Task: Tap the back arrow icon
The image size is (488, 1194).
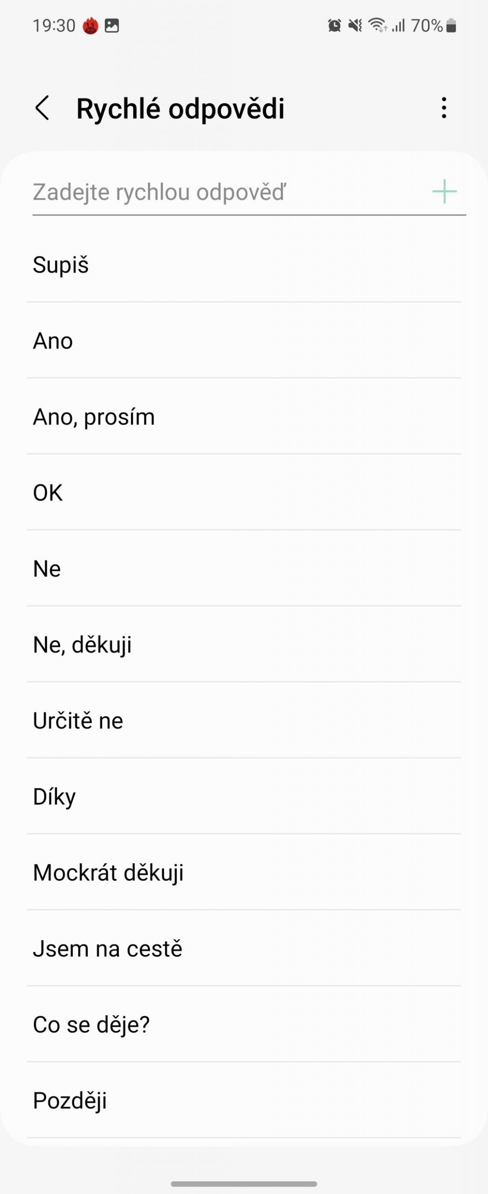Action: pyautogui.click(x=42, y=108)
